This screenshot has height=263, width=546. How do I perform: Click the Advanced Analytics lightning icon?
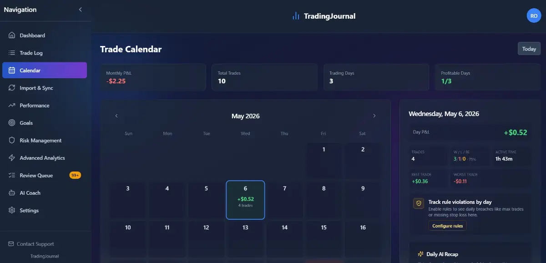click(12, 158)
